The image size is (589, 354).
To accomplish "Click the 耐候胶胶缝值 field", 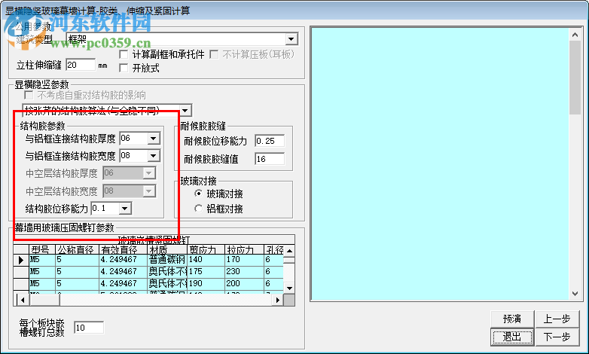I will pyautogui.click(x=270, y=159).
